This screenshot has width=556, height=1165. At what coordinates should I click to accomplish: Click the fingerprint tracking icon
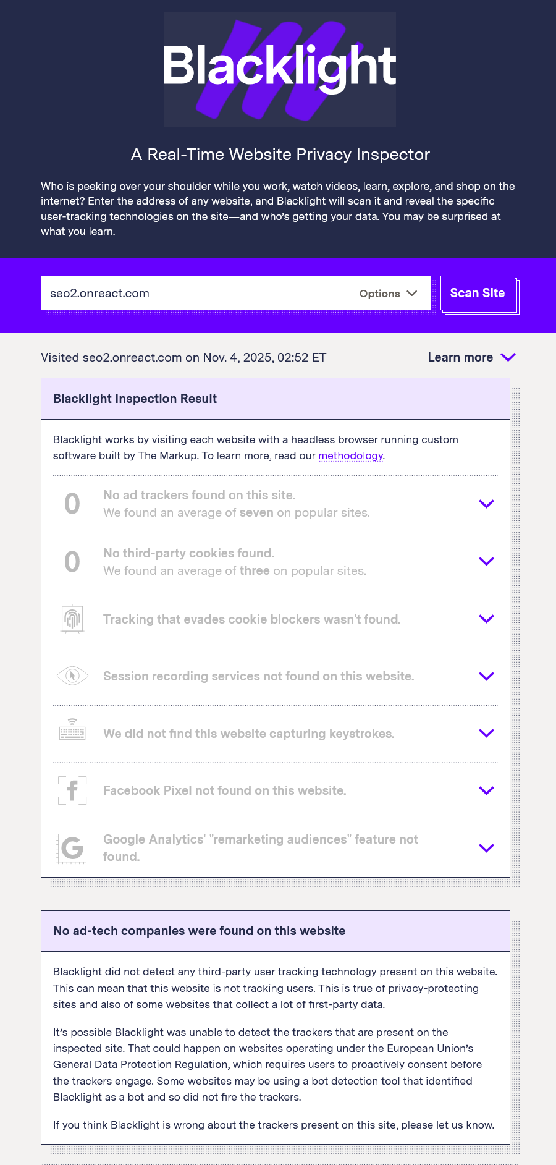click(x=72, y=619)
